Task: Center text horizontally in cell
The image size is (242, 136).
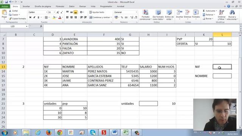Action: click(x=71, y=17)
